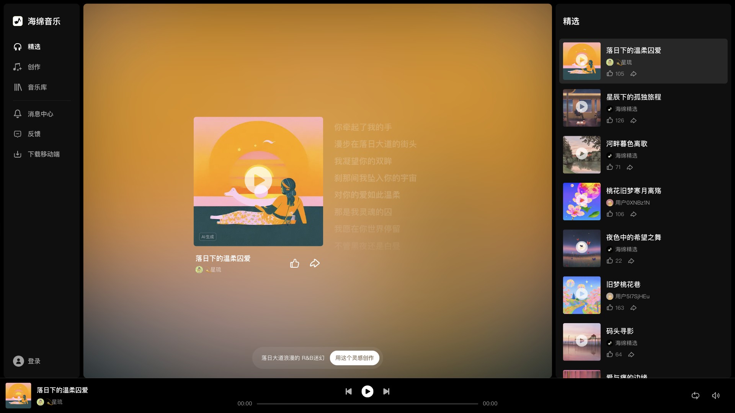Viewport: 735px width, 413px height.
Task: Open the 音乐库 from the sidebar
Action: [x=38, y=87]
